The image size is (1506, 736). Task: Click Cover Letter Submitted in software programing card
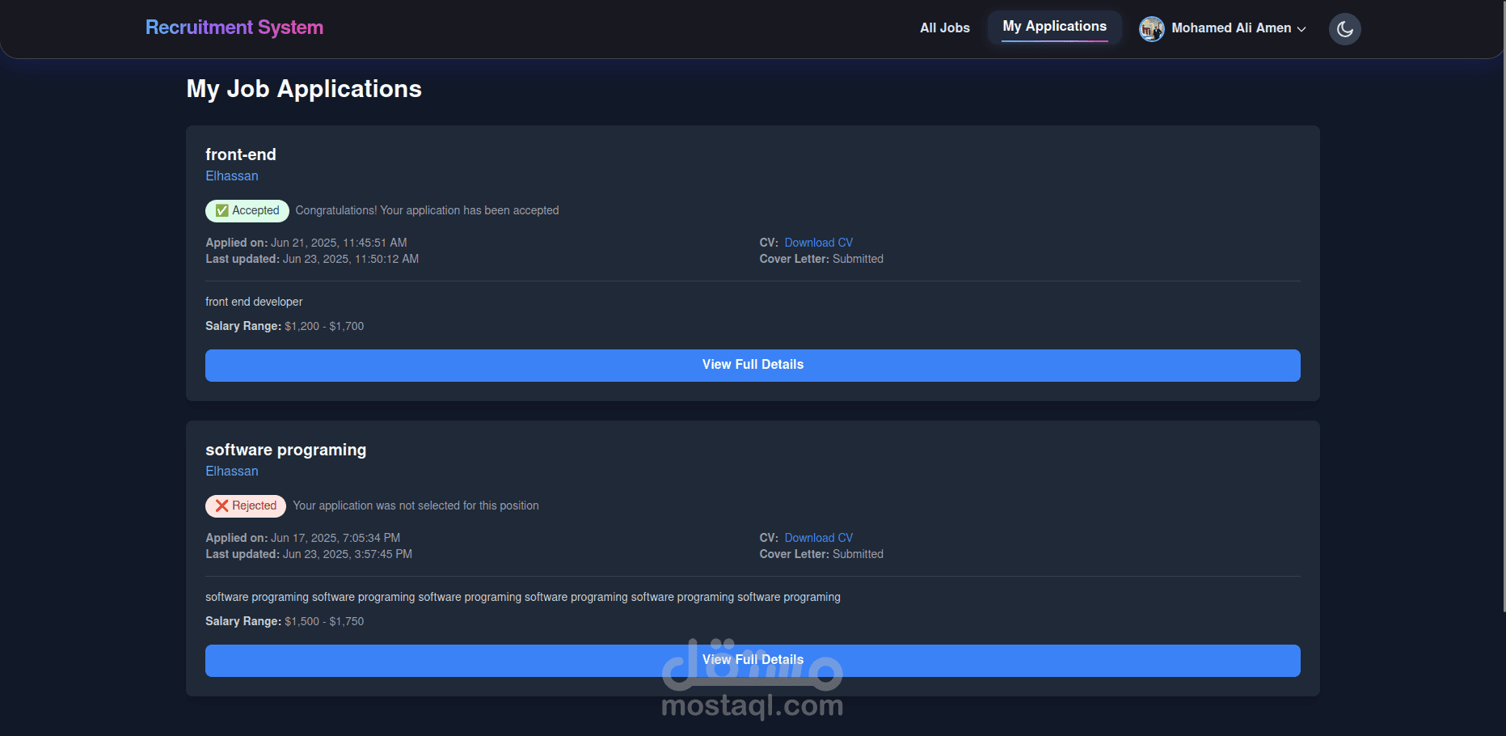pyautogui.click(x=821, y=554)
